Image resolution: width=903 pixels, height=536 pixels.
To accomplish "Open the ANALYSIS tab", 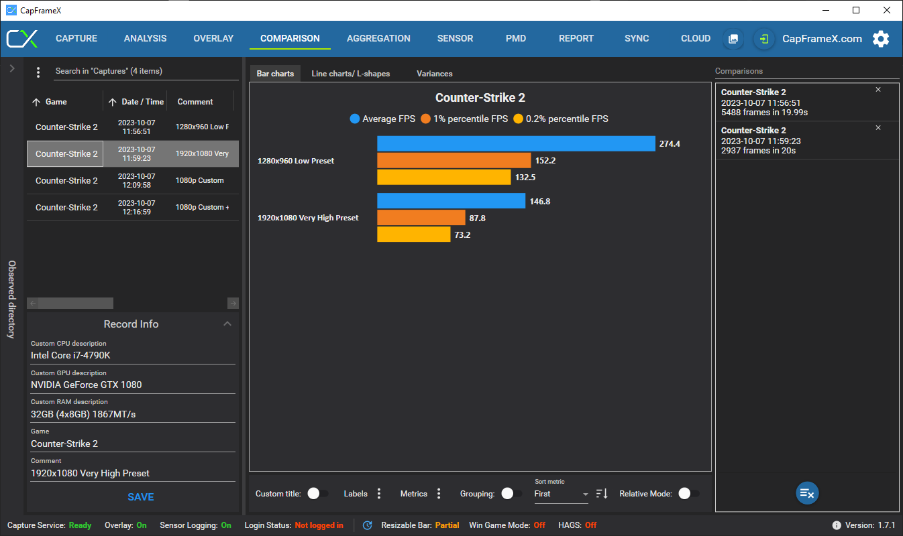I will [x=146, y=39].
